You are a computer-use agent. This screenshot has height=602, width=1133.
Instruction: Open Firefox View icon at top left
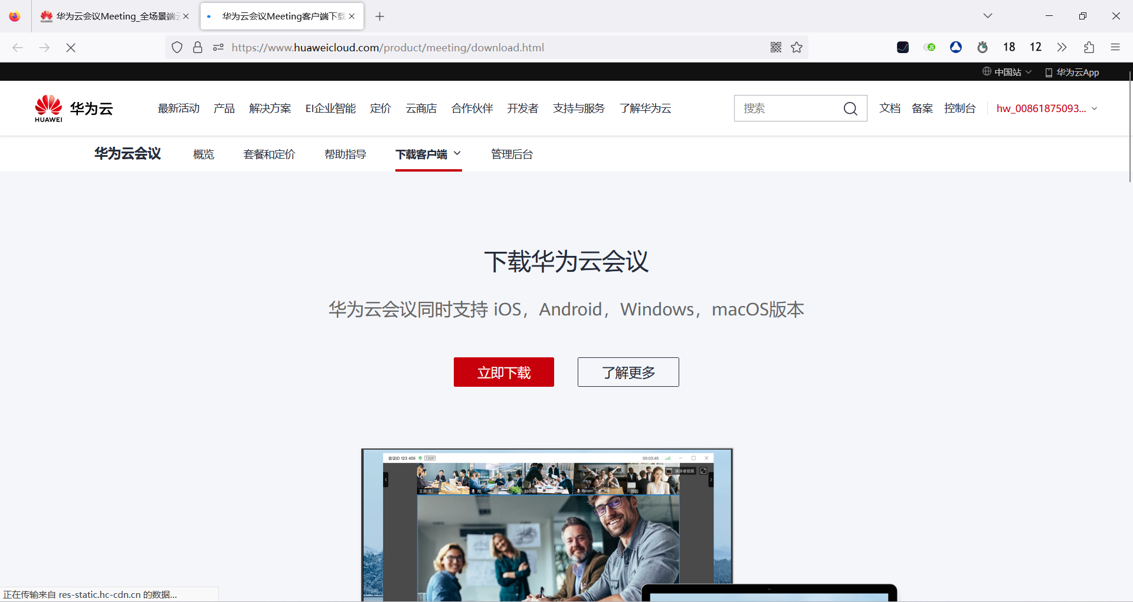tap(15, 17)
